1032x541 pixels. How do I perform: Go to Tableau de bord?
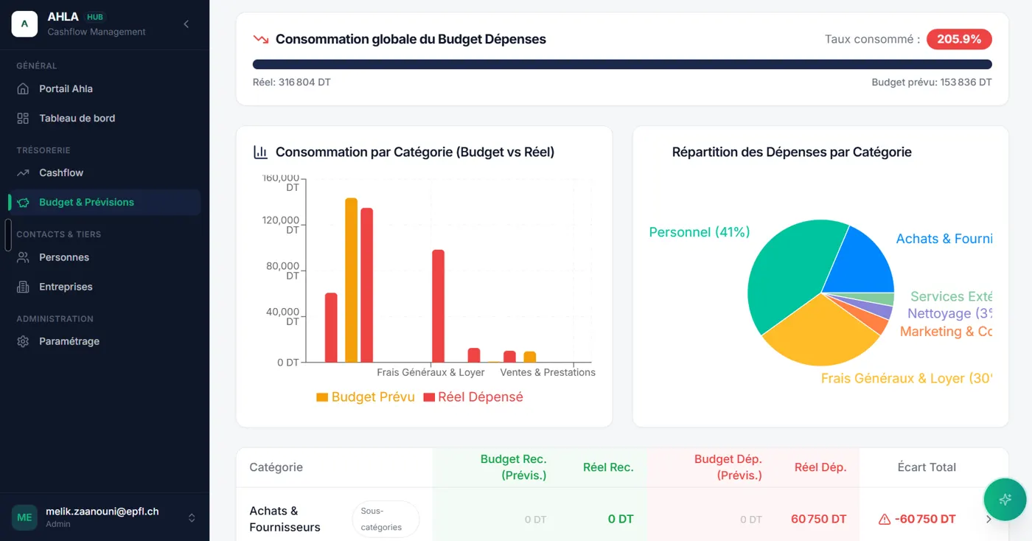pyautogui.click(x=105, y=118)
